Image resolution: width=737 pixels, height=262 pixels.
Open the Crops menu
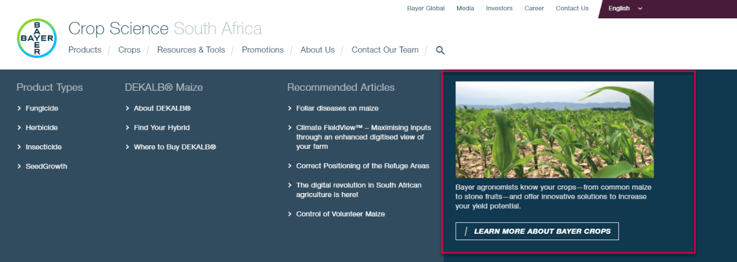point(129,50)
